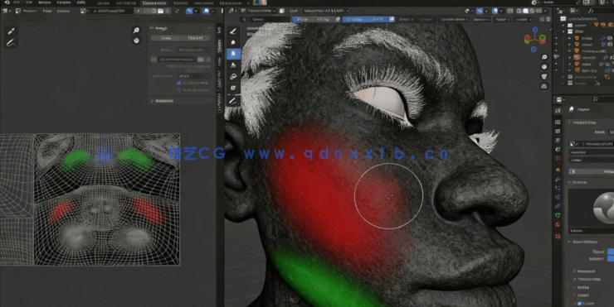Select the Annotate tool in 3D viewport toolbar

233,101
